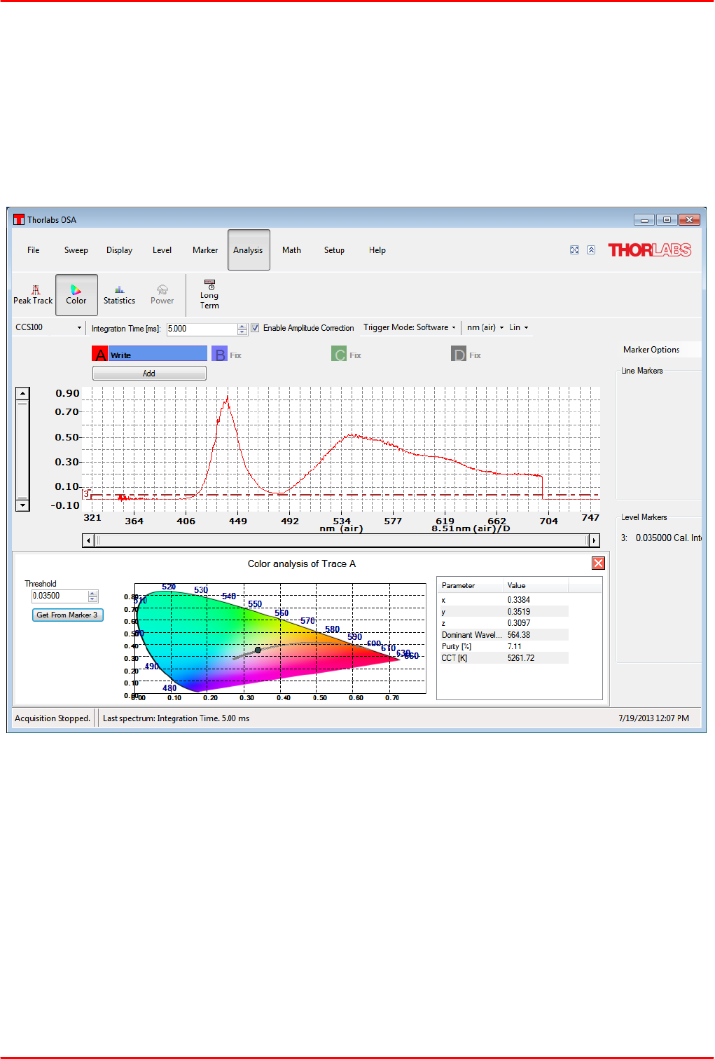Adjust Threshold using spinner arrows
The width and height of the screenshot is (715, 1059).
click(x=92, y=596)
